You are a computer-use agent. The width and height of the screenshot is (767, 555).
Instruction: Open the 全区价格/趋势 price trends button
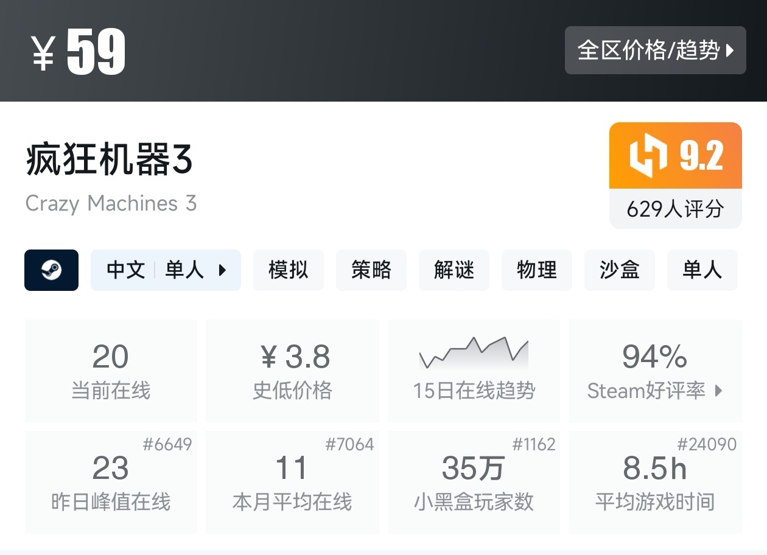click(654, 51)
